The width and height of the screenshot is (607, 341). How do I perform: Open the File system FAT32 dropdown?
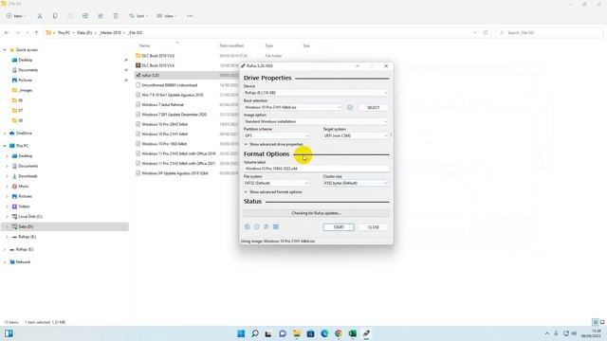[276, 183]
